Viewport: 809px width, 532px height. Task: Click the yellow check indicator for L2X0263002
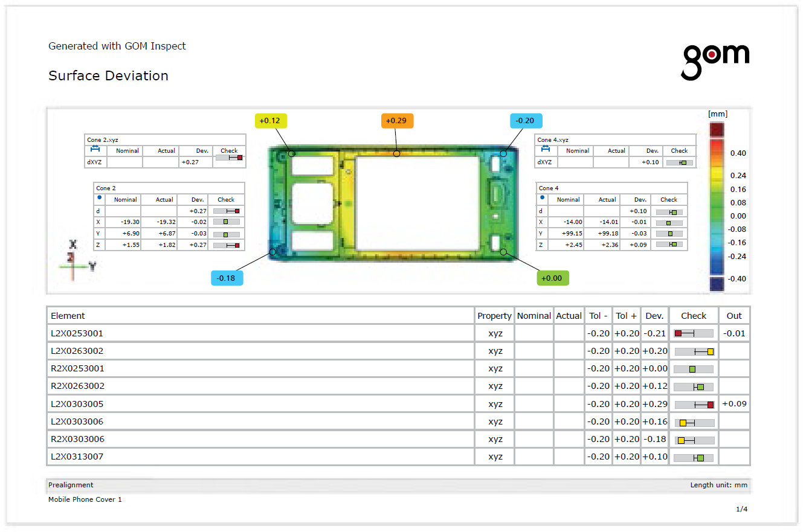coord(710,351)
